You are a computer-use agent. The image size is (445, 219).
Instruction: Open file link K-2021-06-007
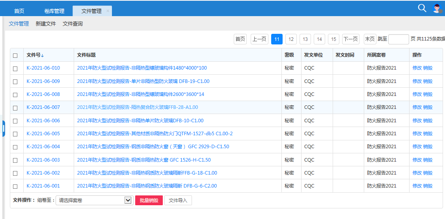[x=43, y=107]
